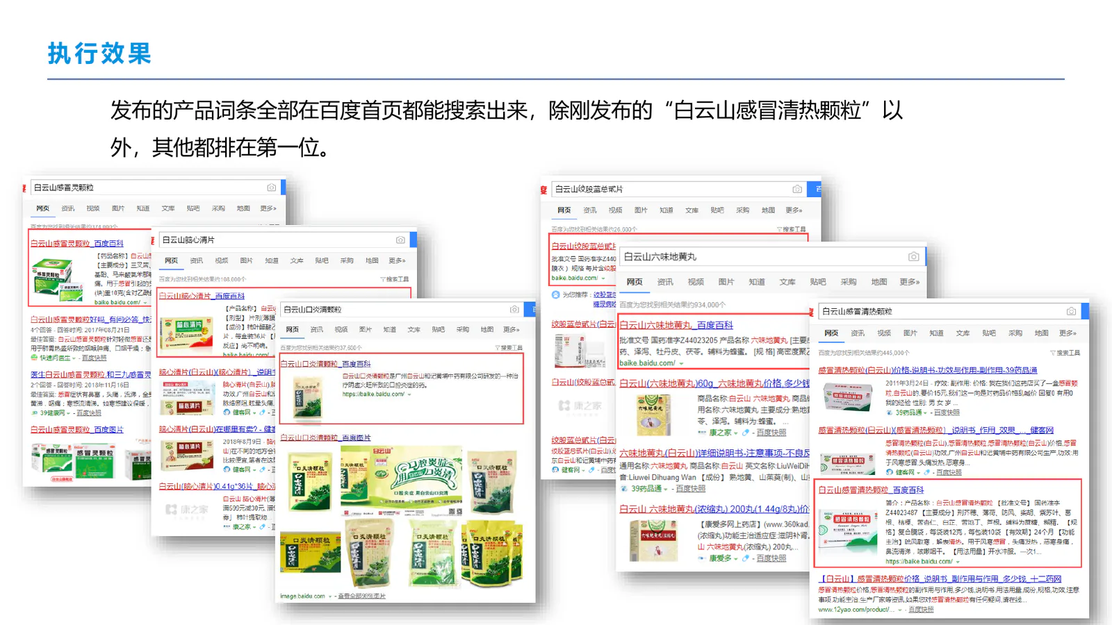
Task: Open 白云山感冒灵颗粒好吗 有问必答 result
Action: (x=90, y=319)
